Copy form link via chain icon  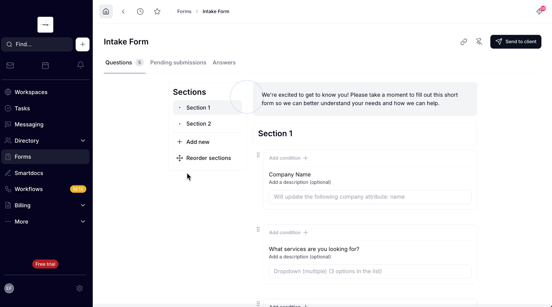(x=464, y=42)
